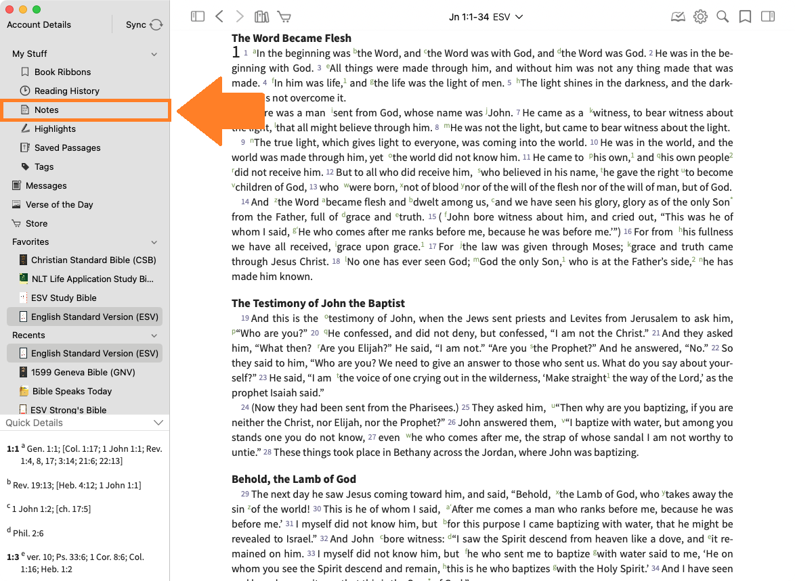Collapse the Favorites section chevron
Image resolution: width=795 pixels, height=581 pixels.
(154, 242)
